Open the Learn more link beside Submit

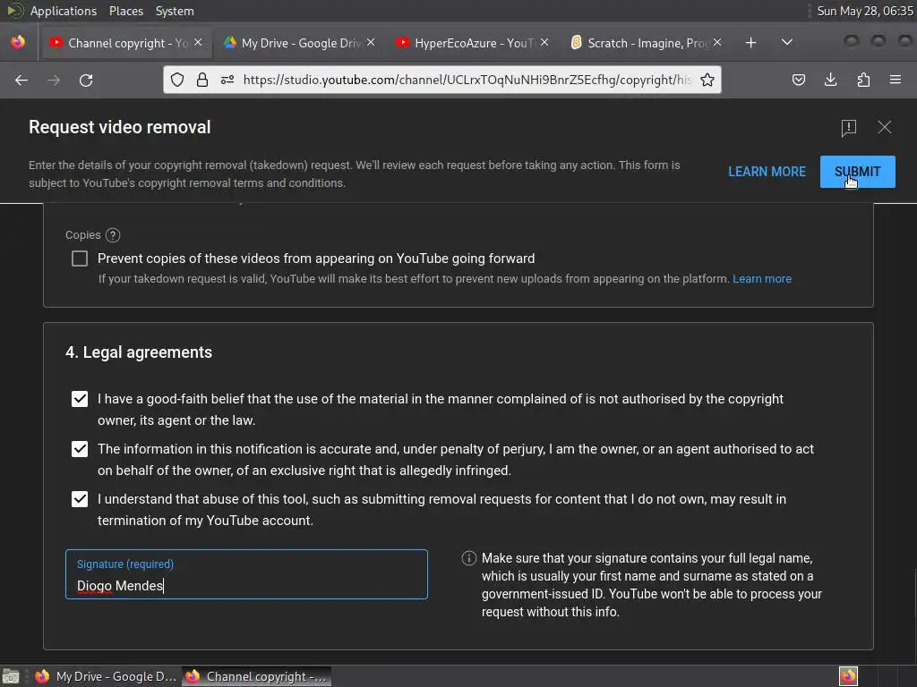767,172
